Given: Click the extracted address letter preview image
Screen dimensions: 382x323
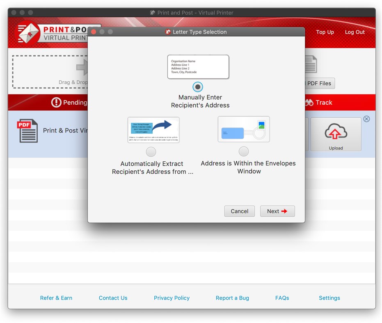Looking at the screenshot, I should click(153, 129).
